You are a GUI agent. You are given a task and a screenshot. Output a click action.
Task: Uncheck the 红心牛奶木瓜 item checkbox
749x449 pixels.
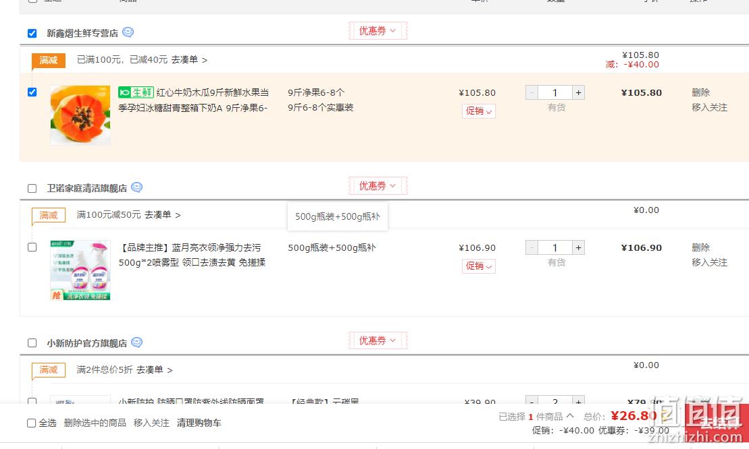[x=32, y=92]
